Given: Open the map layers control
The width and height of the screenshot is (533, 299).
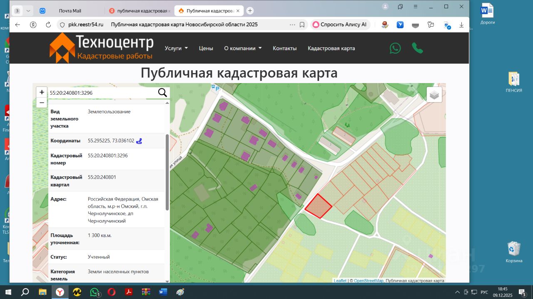Looking at the screenshot, I should (x=434, y=95).
